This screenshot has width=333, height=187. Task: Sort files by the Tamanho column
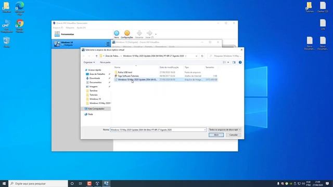click(210, 68)
